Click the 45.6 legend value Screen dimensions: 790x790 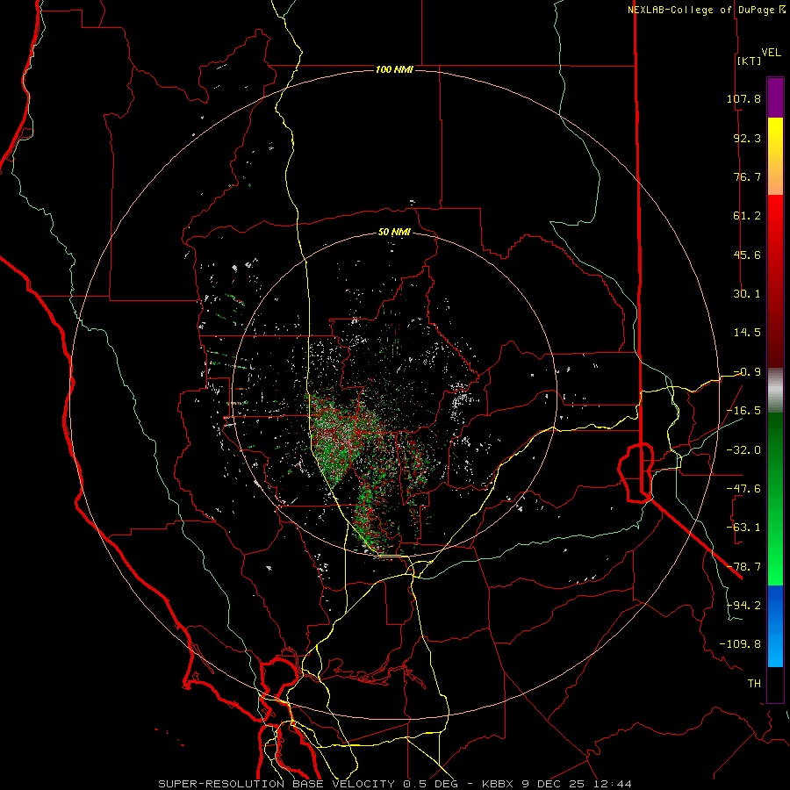tap(747, 255)
